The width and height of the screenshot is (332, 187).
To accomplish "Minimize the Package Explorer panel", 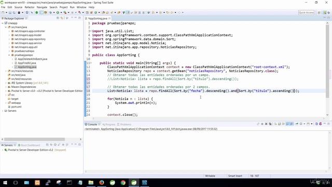I will pyautogui.click(x=76, y=18).
